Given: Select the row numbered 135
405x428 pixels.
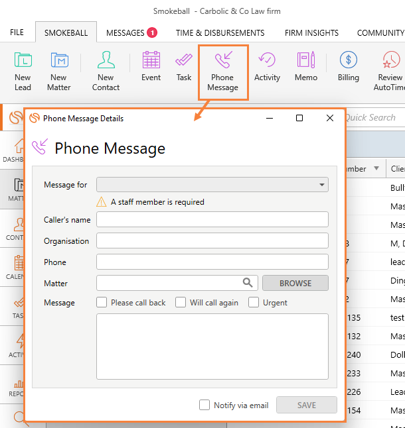Looking at the screenshot, I should 376,317.
